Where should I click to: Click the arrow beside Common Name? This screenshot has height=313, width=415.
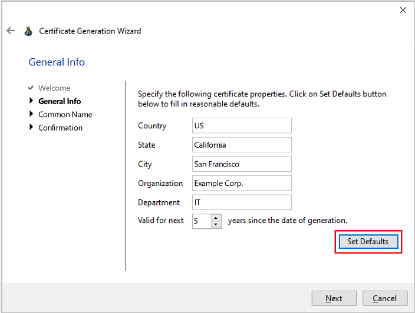point(31,114)
